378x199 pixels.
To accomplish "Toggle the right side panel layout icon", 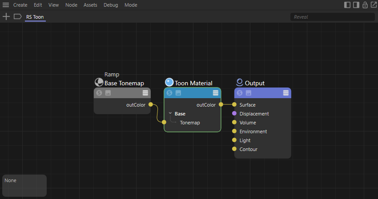I will pyautogui.click(x=356, y=5).
